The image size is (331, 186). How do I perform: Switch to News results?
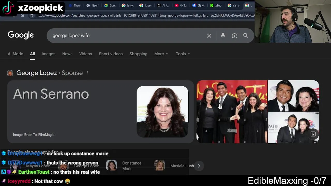click(67, 54)
